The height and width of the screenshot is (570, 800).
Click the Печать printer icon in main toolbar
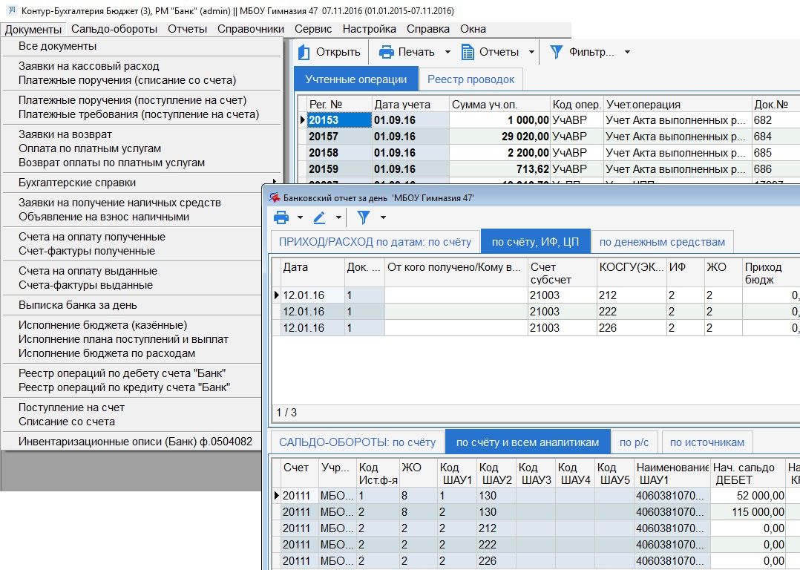[x=387, y=52]
